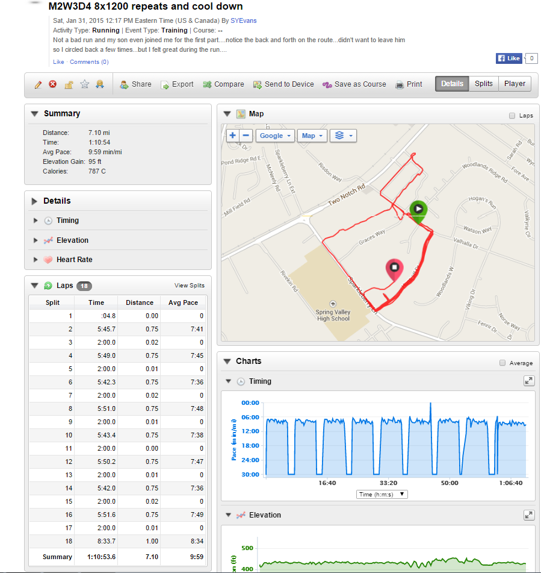Screen dimensions: 541x573
Task: Open the Time (h:m:s) axis dropdown
Action: point(382,494)
